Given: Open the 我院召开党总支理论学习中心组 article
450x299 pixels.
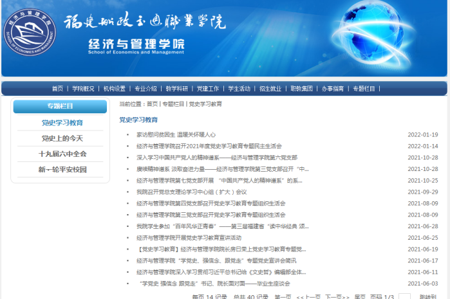Looking at the screenshot, I should click(191, 192).
